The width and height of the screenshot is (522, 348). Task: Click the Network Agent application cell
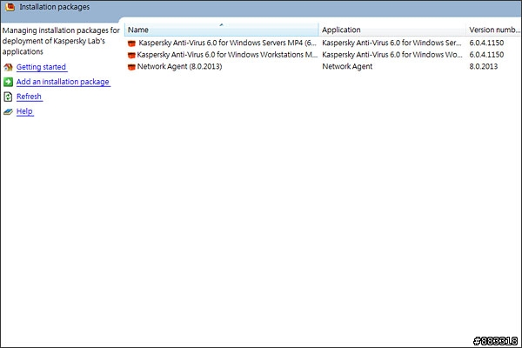(347, 67)
